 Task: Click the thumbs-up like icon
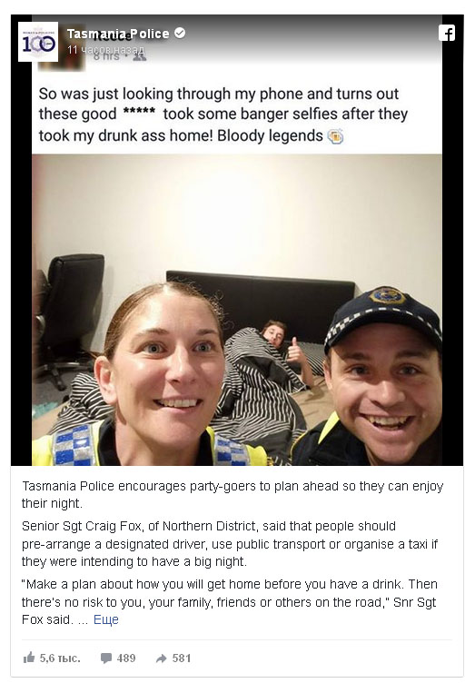(x=29, y=658)
